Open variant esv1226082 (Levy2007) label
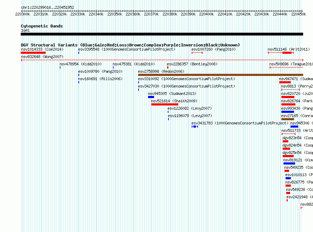The image size is (313, 232). point(190,108)
